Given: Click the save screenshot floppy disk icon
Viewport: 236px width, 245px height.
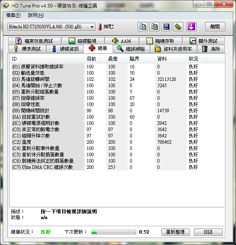Looking at the screenshot, I should click(x=166, y=27).
